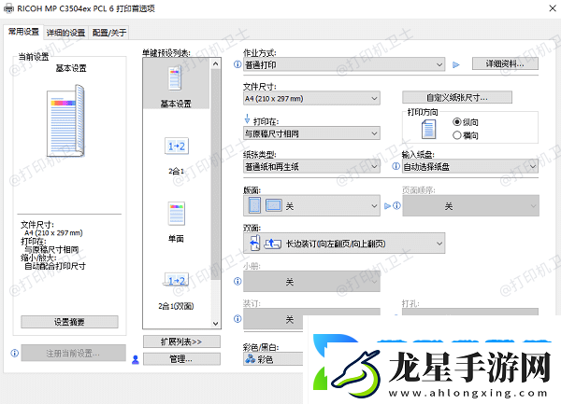Click the 设置摘要 button

tap(69, 322)
